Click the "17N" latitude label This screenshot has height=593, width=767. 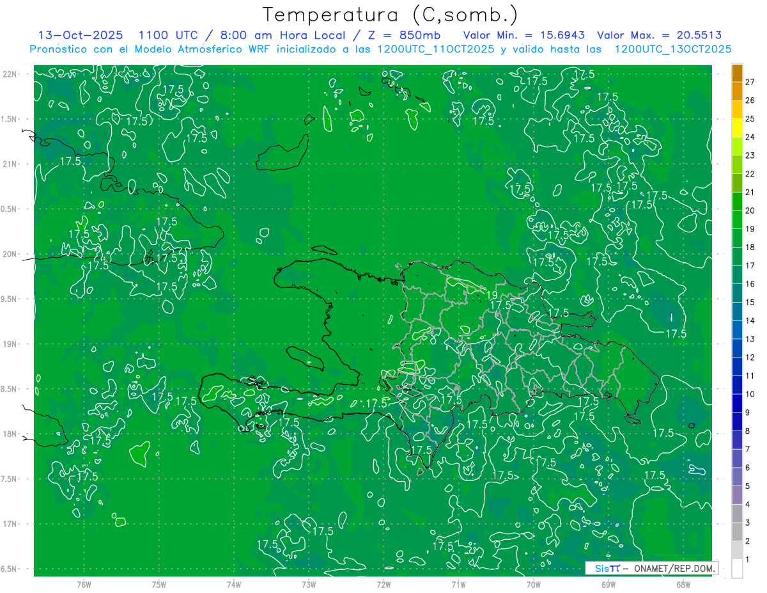11,524
